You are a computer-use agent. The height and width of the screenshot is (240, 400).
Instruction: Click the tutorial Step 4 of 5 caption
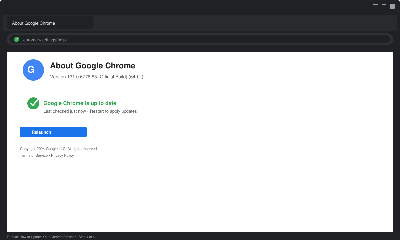click(x=51, y=237)
